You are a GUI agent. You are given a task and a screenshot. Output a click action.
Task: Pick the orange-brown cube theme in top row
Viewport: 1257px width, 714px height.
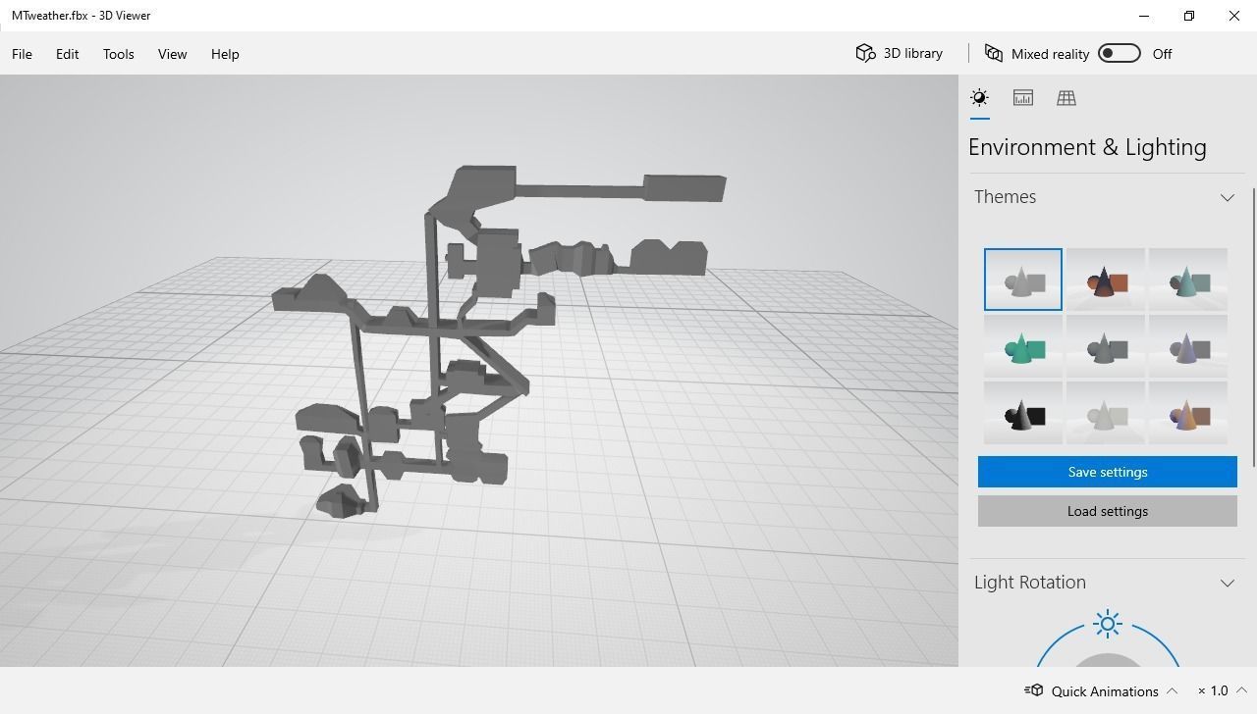point(1105,281)
